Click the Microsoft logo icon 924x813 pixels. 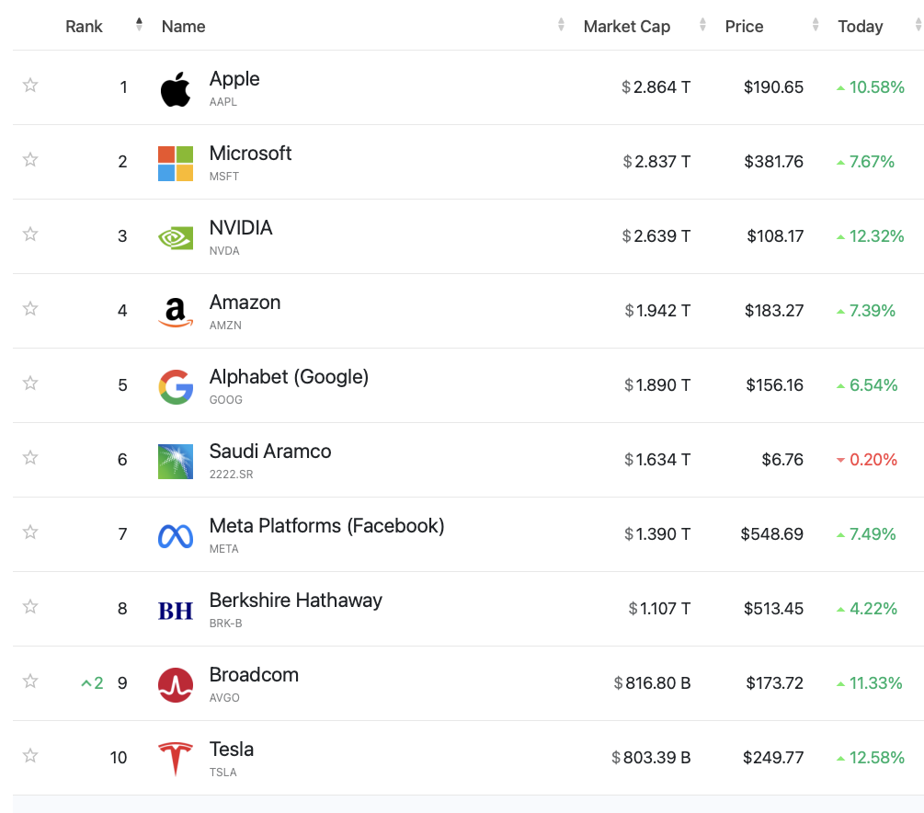(x=176, y=163)
